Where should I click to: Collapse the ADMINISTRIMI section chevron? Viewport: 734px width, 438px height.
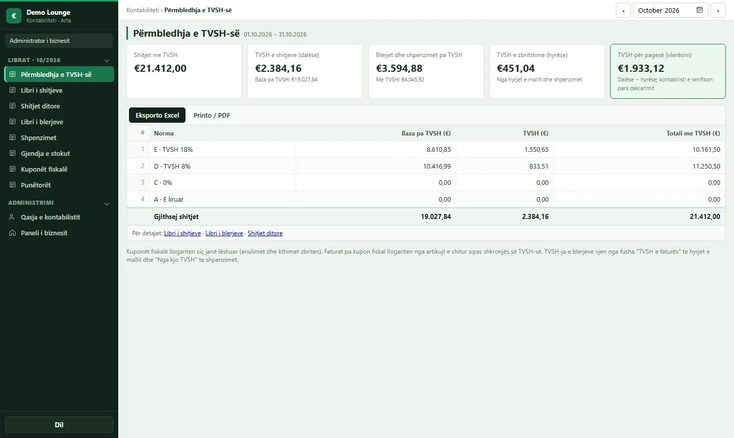(x=107, y=203)
